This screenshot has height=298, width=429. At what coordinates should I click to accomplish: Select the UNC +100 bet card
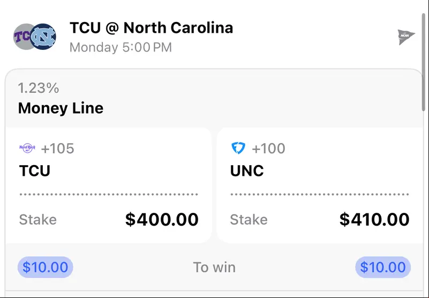click(320, 185)
